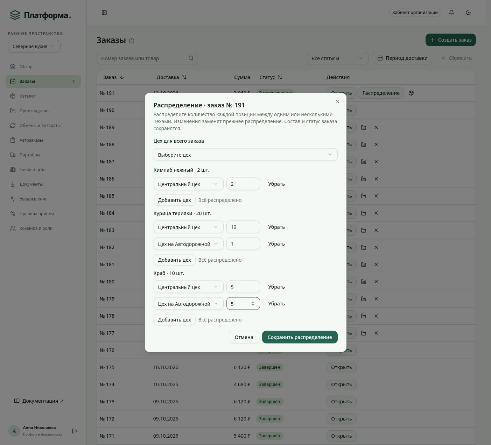Viewport: 491px width, 445px height.
Task: Click Кабинет организации badge
Action: pos(415,13)
